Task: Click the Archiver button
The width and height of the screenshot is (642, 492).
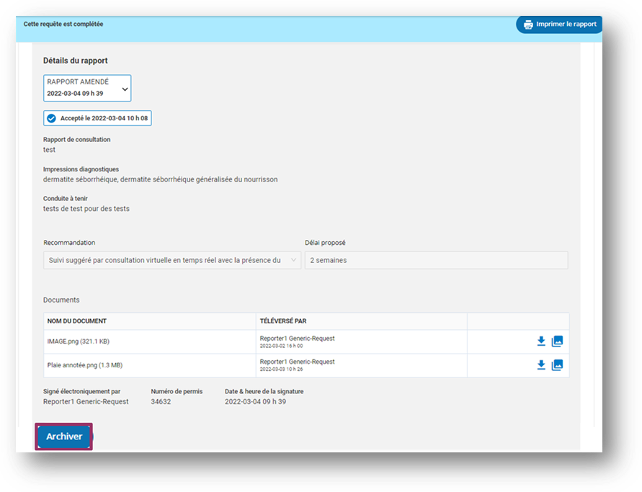Action: tap(64, 437)
